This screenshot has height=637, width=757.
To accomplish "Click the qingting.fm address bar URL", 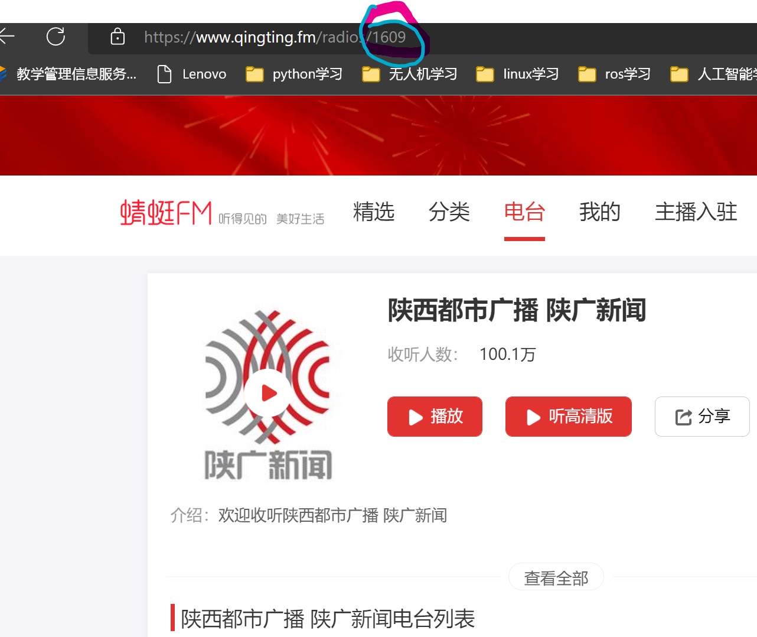I will point(275,37).
